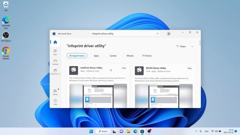The image size is (240, 135).
Task: Open the user account profile icon
Action: (x=168, y=34)
